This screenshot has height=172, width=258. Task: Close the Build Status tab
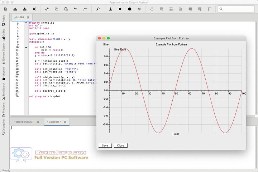38,122
